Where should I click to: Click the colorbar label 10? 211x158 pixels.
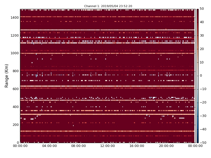click(x=202, y=62)
